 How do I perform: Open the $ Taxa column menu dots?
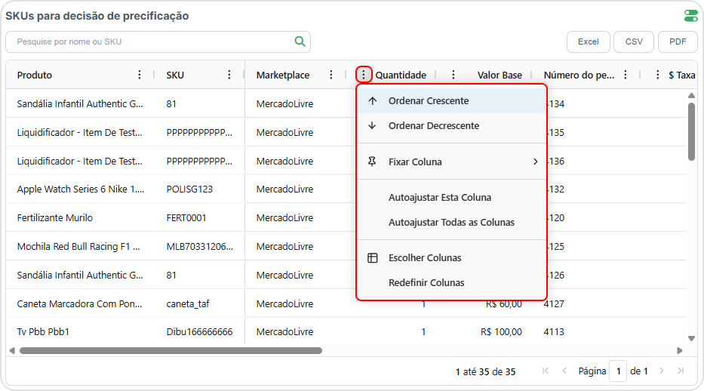tap(658, 75)
